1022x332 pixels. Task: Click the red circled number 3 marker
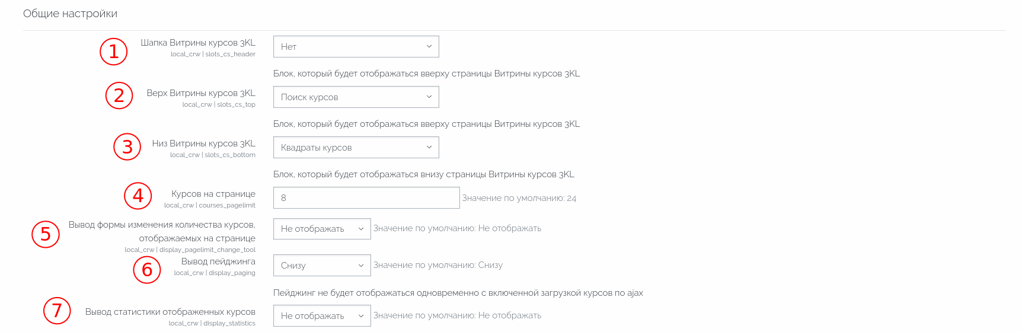[127, 146]
